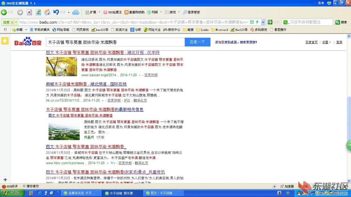Open the 谷歌 bookmark
This screenshot has height=197, width=351.
point(136,30)
